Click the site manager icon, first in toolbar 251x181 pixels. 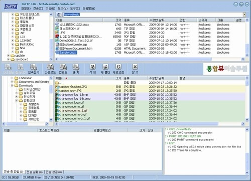8,67
